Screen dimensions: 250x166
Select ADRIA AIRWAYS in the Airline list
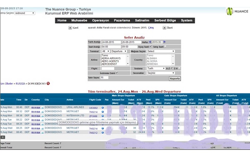coord(111,58)
